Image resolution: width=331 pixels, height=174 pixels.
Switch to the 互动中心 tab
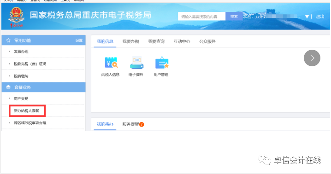coord(182,41)
